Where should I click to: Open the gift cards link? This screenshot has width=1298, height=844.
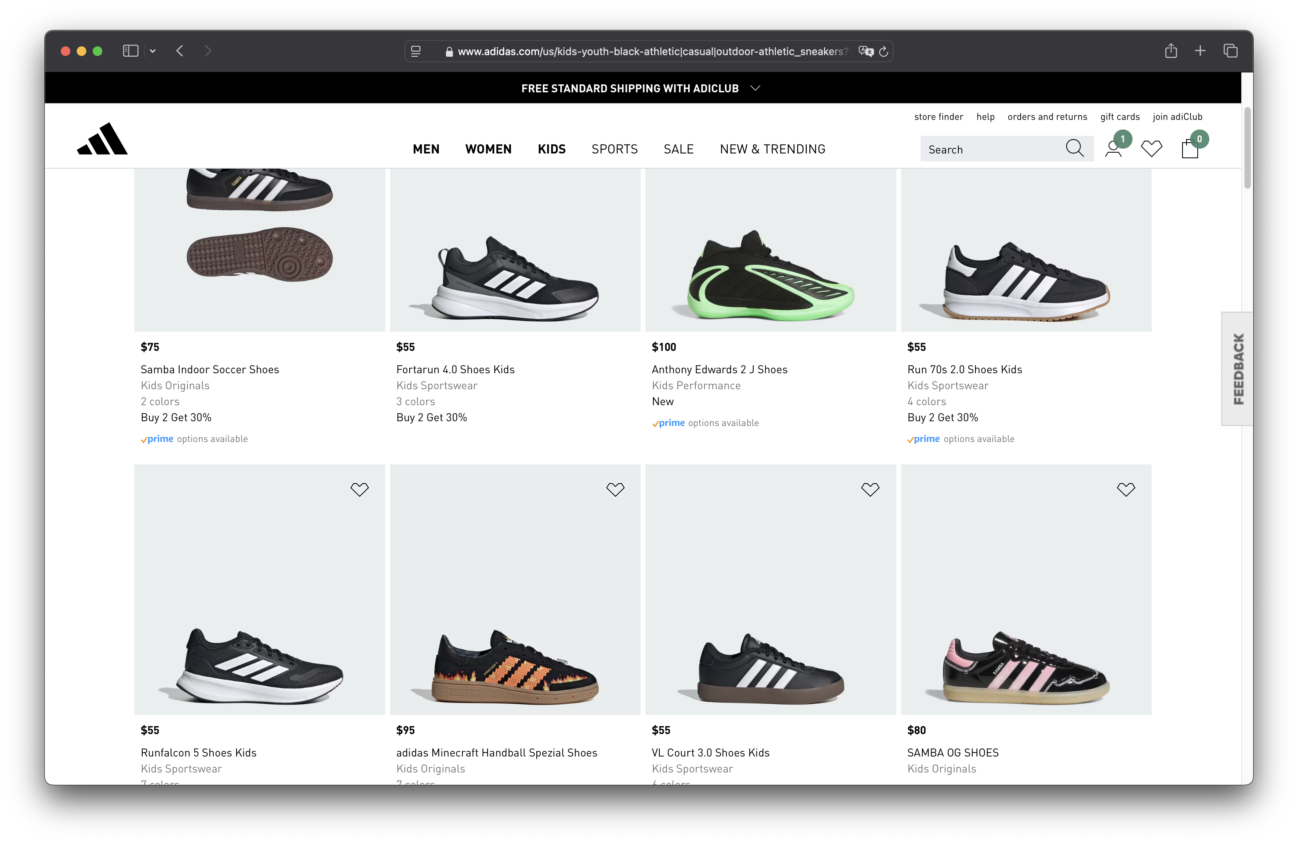[x=1120, y=117]
